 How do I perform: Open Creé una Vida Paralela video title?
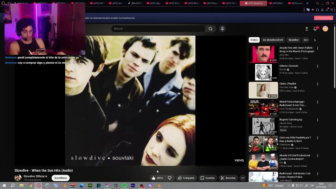pos(295,139)
